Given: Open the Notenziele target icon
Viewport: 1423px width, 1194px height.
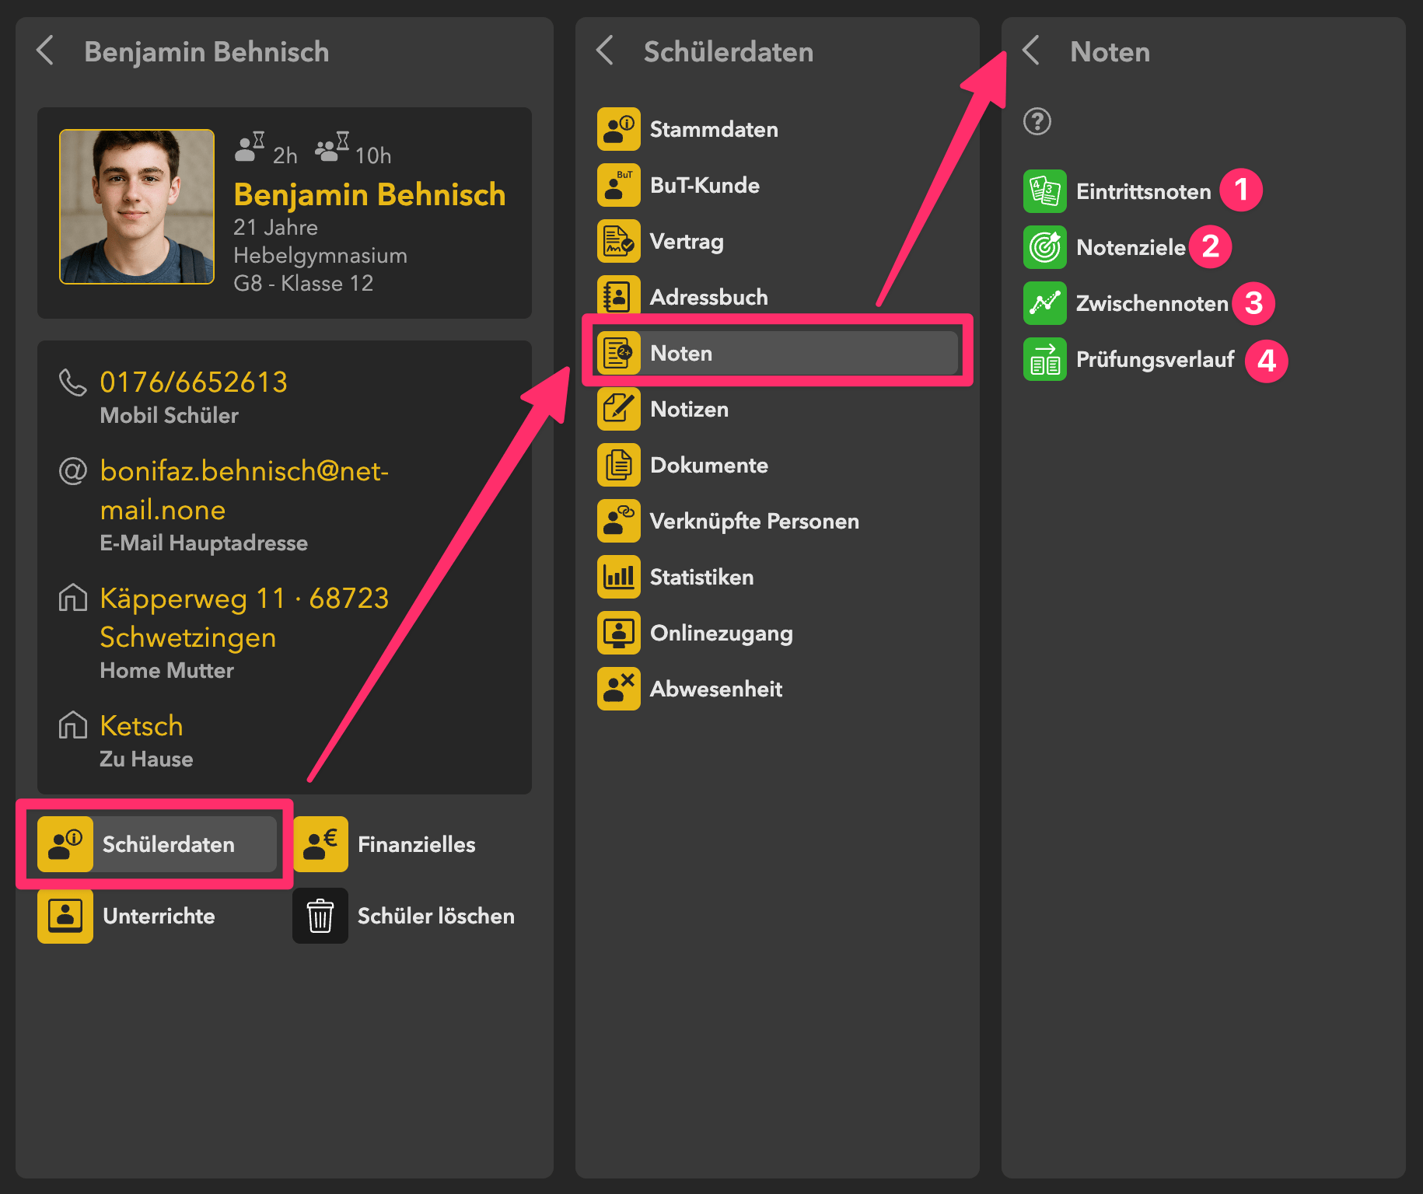Looking at the screenshot, I should (x=1044, y=247).
